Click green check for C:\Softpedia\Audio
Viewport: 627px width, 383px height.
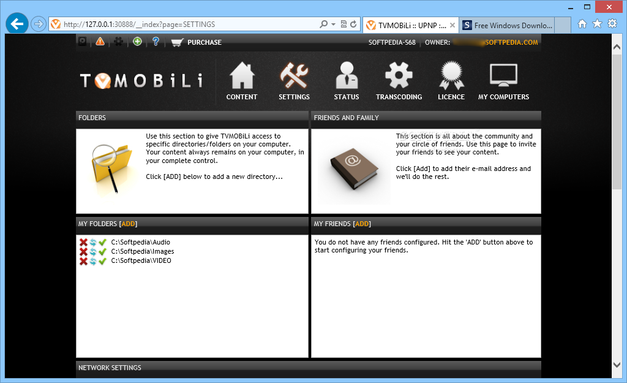pos(102,242)
